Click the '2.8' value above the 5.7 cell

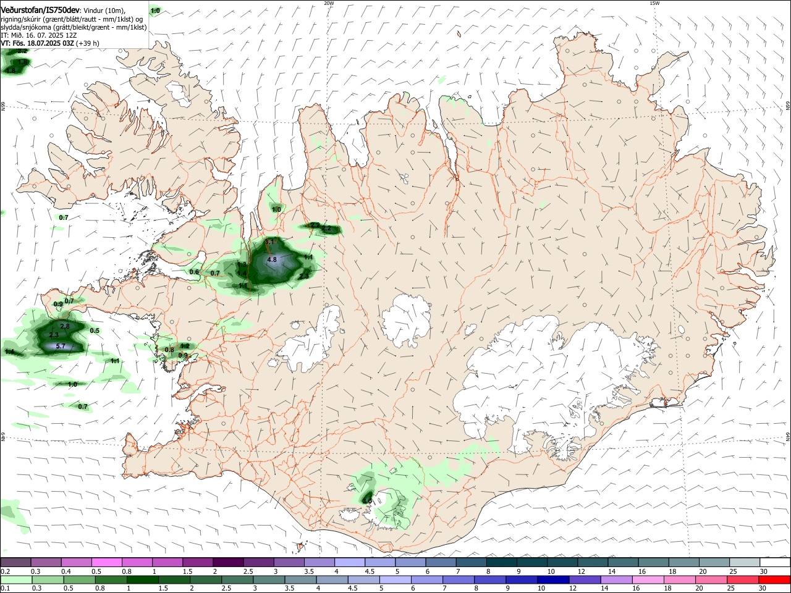point(65,326)
